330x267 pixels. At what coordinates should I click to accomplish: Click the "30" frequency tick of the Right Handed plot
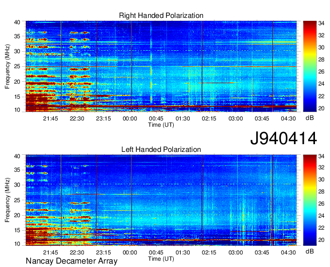[x=17, y=51]
